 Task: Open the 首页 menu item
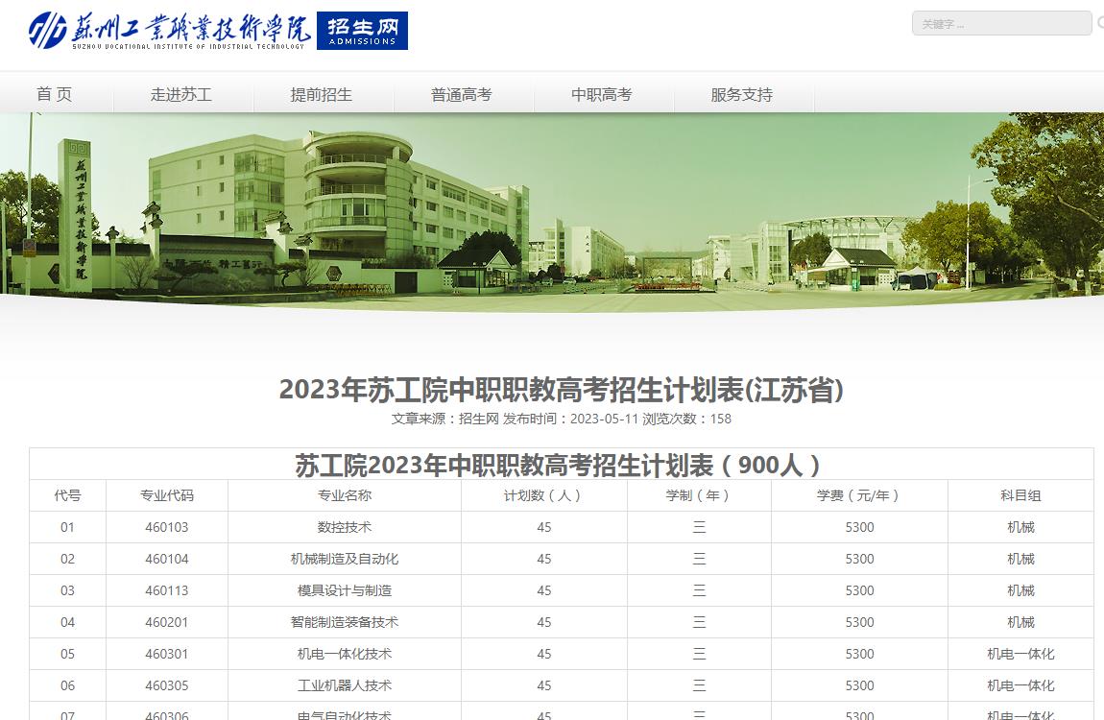point(54,94)
